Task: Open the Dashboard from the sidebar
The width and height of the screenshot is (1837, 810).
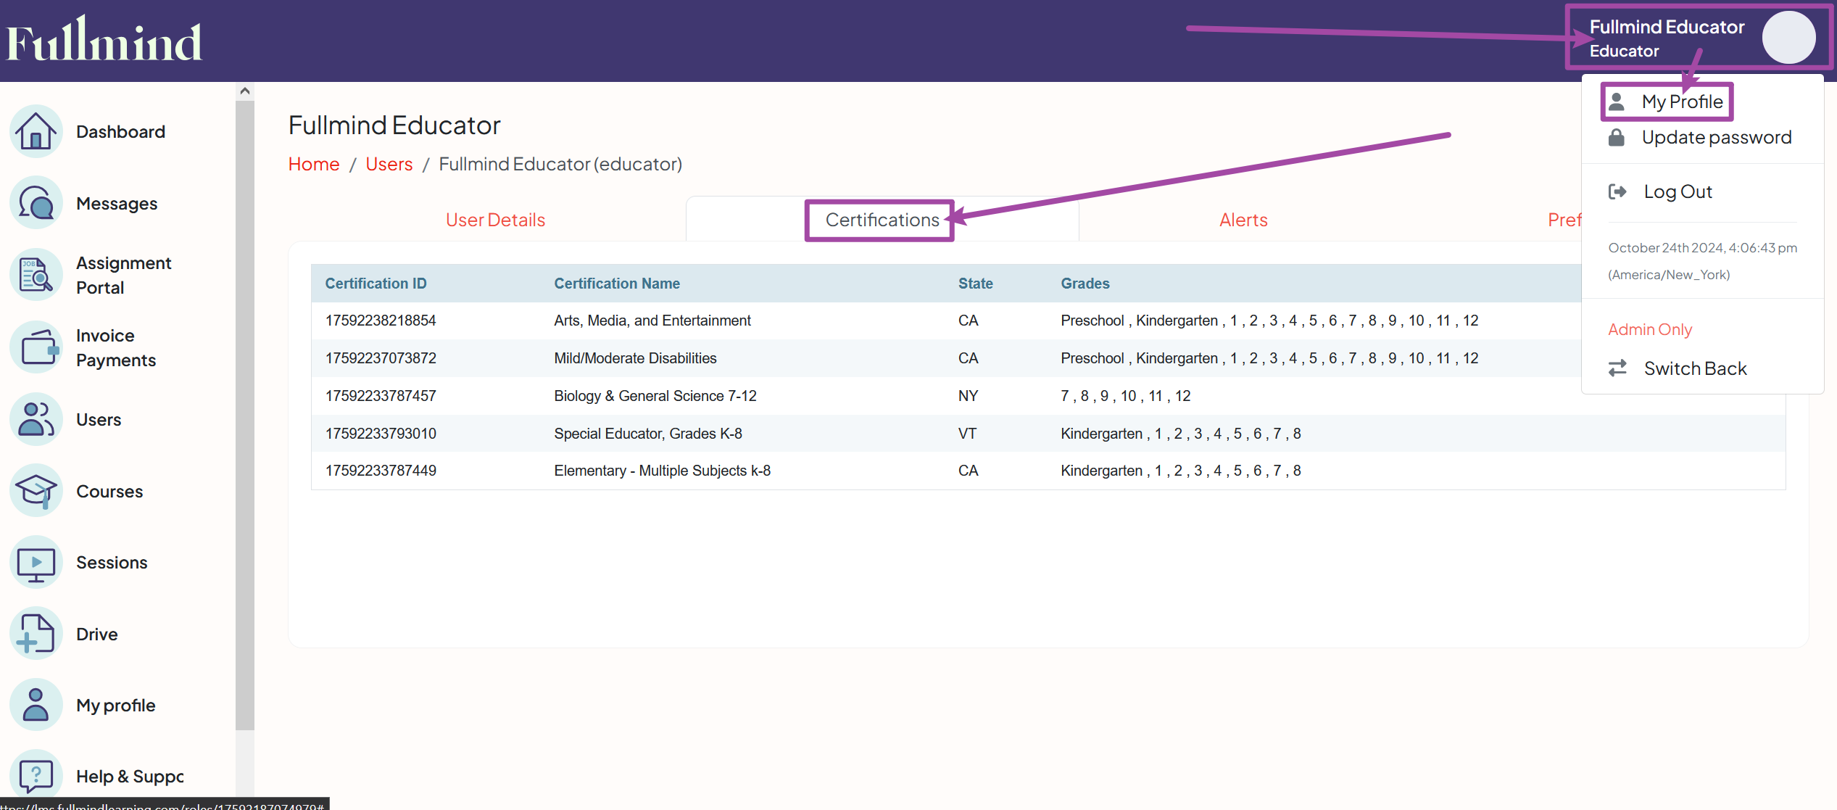Action: (x=120, y=131)
